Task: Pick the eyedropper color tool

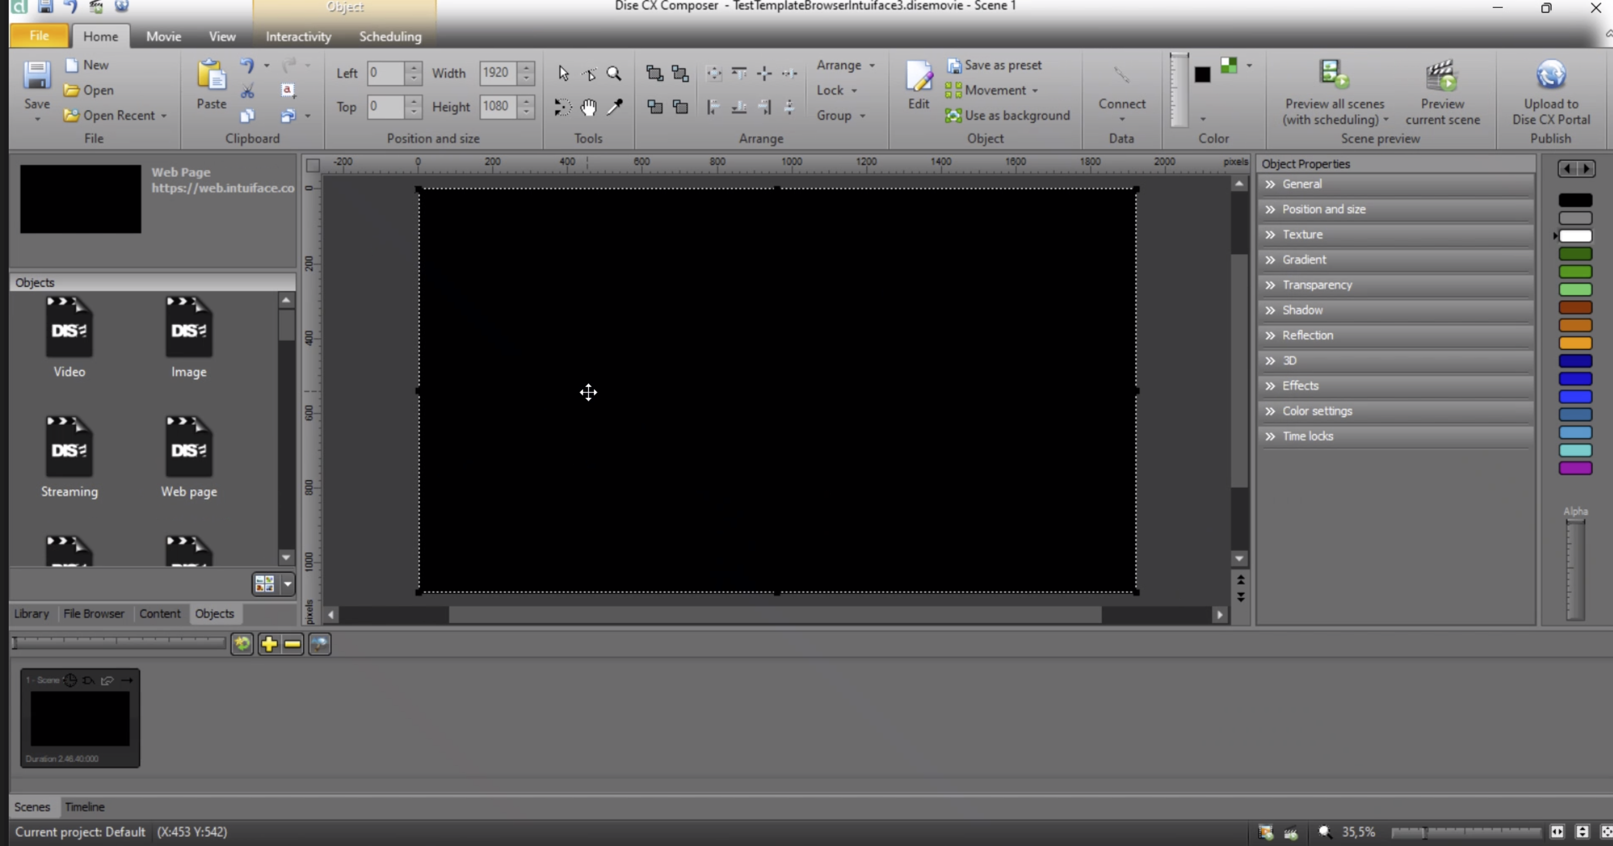Action: coord(615,107)
